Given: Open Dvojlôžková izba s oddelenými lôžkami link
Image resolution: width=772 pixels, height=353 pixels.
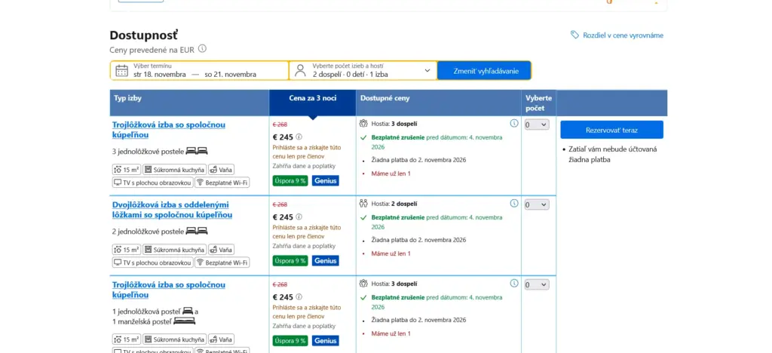Looking at the screenshot, I should [173, 210].
